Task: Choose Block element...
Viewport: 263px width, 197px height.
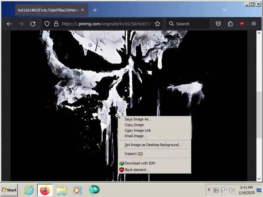Action: pos(155,170)
